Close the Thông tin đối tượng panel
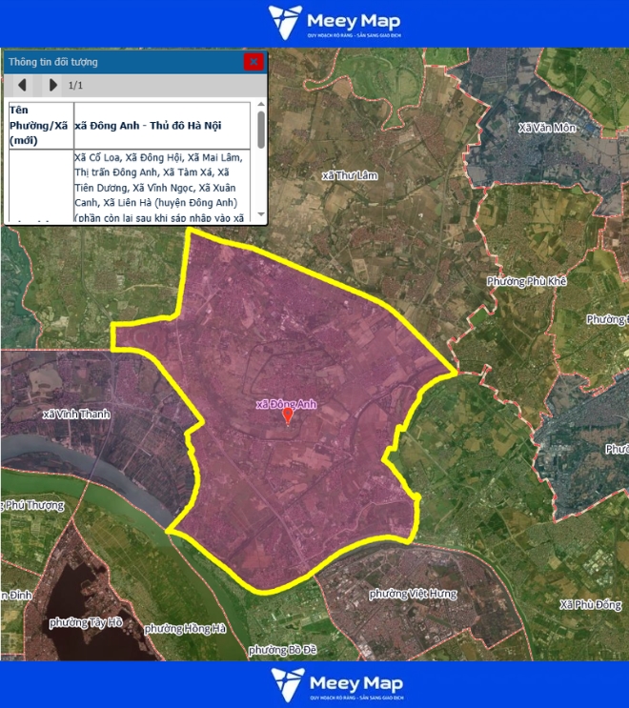Image resolution: width=629 pixels, height=708 pixels. [x=254, y=62]
